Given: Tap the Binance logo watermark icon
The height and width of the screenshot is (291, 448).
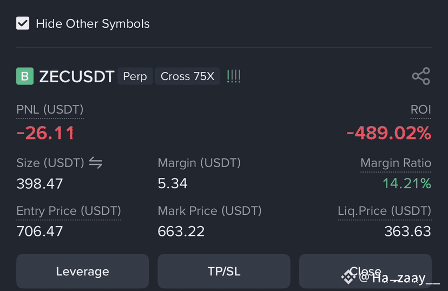Looking at the screenshot, I should pyautogui.click(x=348, y=277).
